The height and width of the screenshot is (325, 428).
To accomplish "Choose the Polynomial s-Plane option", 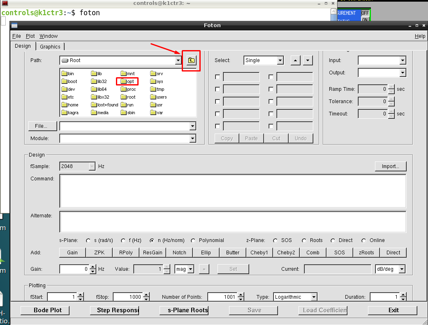I will (x=193, y=240).
